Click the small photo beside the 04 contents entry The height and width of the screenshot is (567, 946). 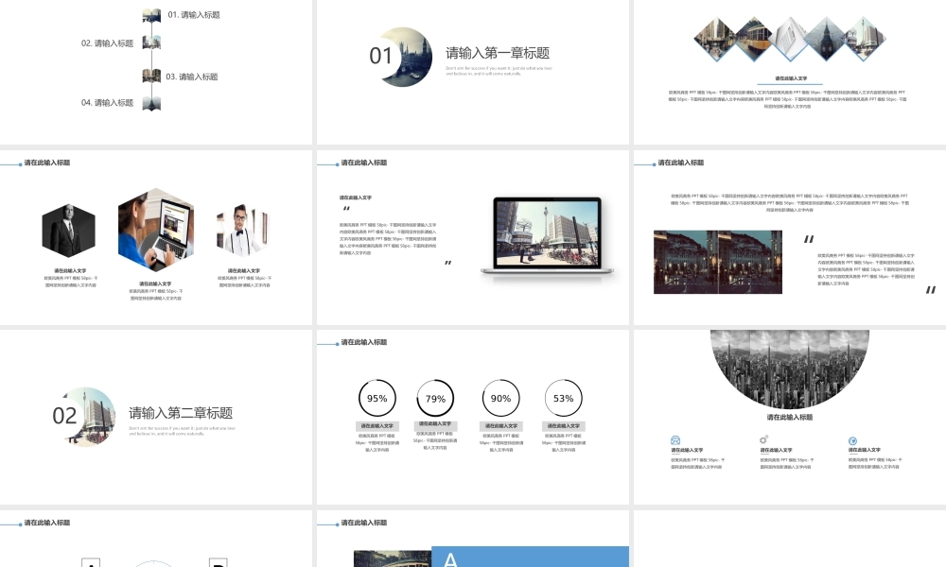click(x=151, y=103)
